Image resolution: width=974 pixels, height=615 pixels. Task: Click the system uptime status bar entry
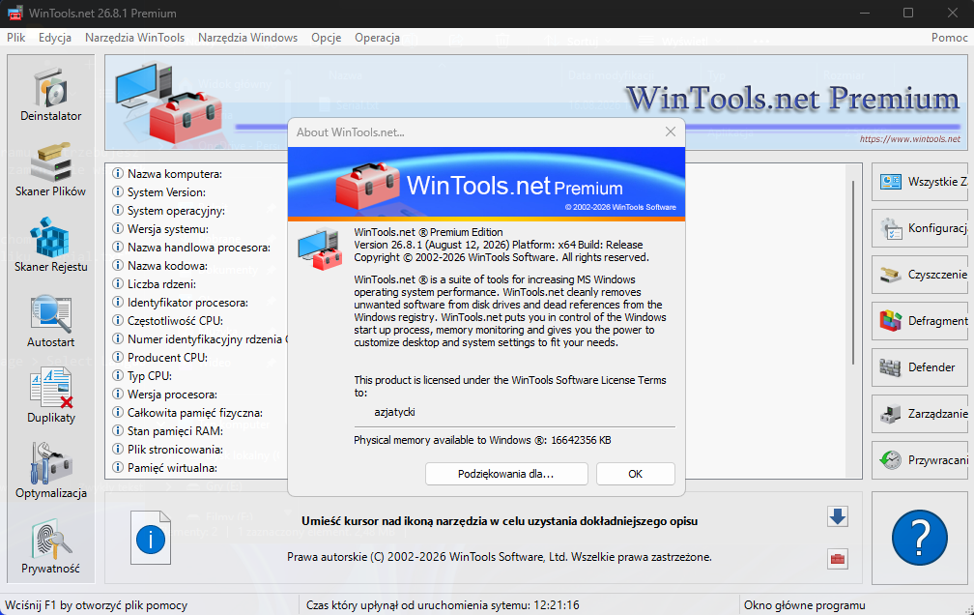(x=443, y=605)
